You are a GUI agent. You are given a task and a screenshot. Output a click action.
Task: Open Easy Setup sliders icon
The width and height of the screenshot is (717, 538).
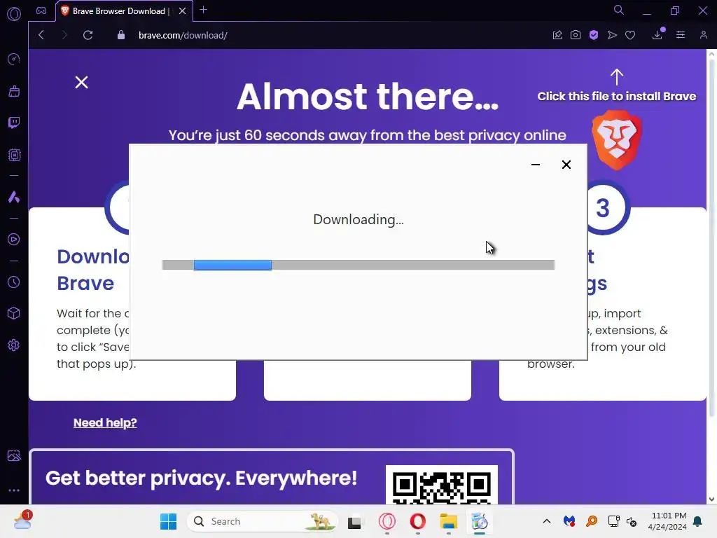click(x=681, y=35)
